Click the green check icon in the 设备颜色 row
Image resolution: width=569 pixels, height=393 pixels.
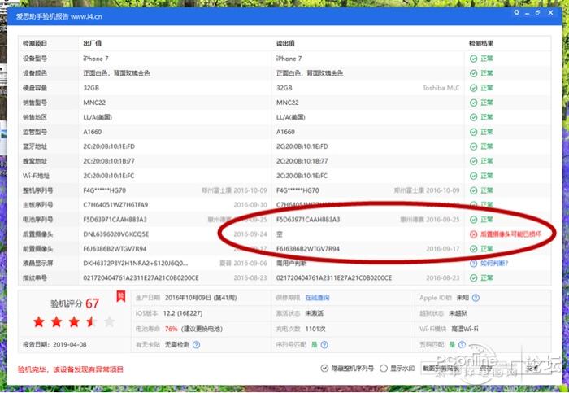tap(473, 73)
